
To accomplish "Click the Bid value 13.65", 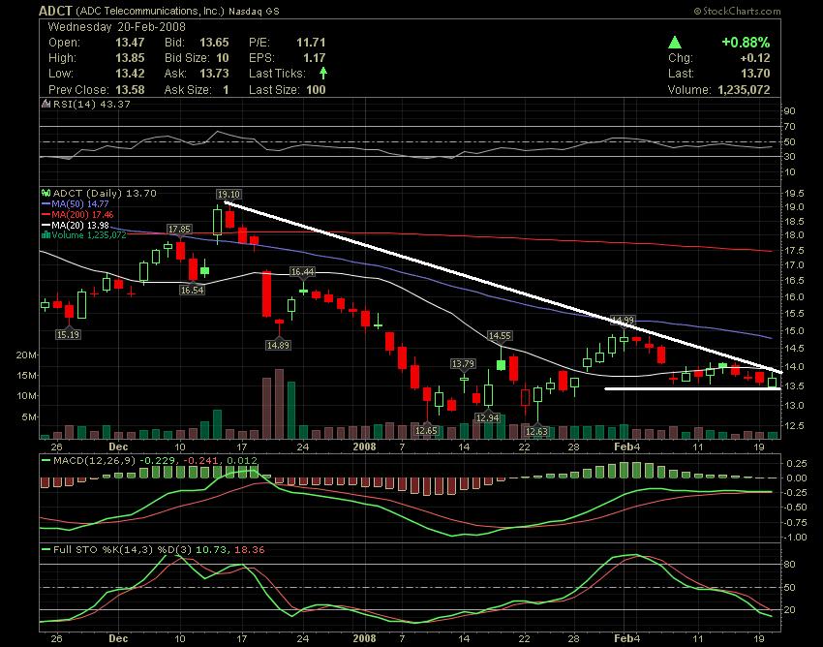I will point(214,43).
